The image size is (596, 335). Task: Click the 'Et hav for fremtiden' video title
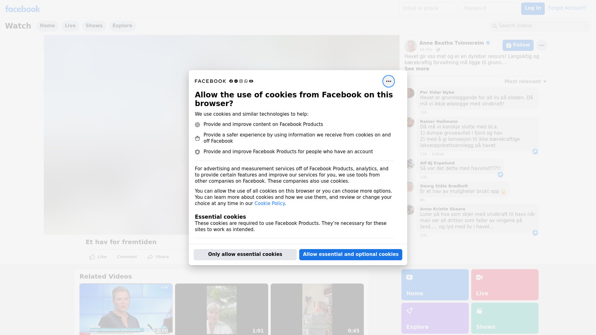121,242
